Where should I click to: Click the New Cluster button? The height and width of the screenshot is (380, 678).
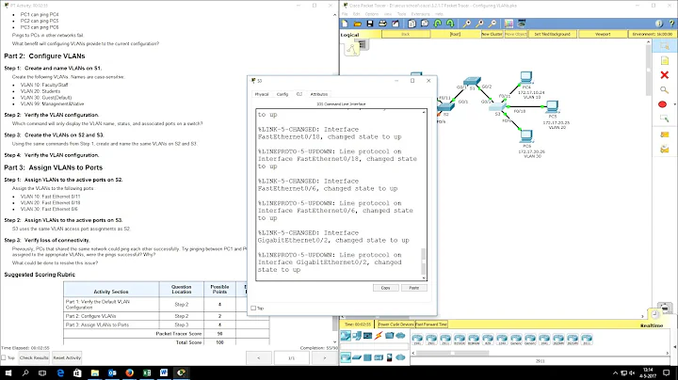492,34
